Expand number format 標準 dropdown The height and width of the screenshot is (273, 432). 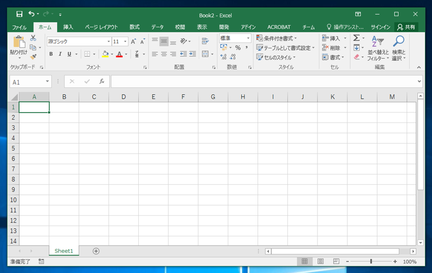[x=248, y=38]
